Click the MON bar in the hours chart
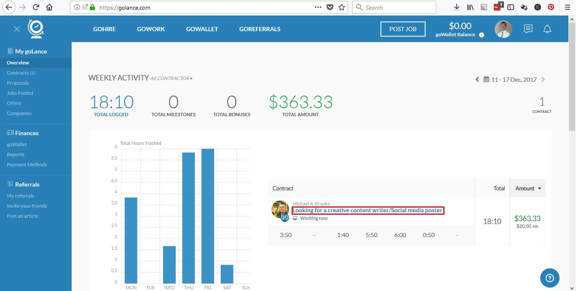576x291 pixels. pyautogui.click(x=131, y=240)
